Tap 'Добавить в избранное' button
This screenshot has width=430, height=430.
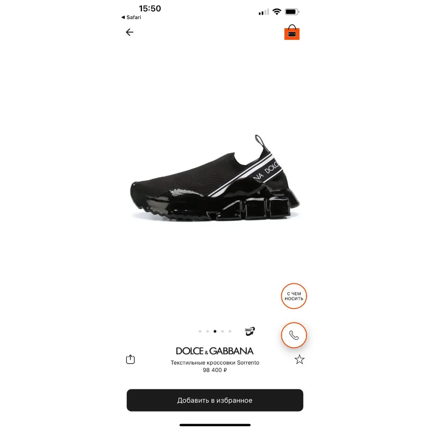[x=215, y=400]
